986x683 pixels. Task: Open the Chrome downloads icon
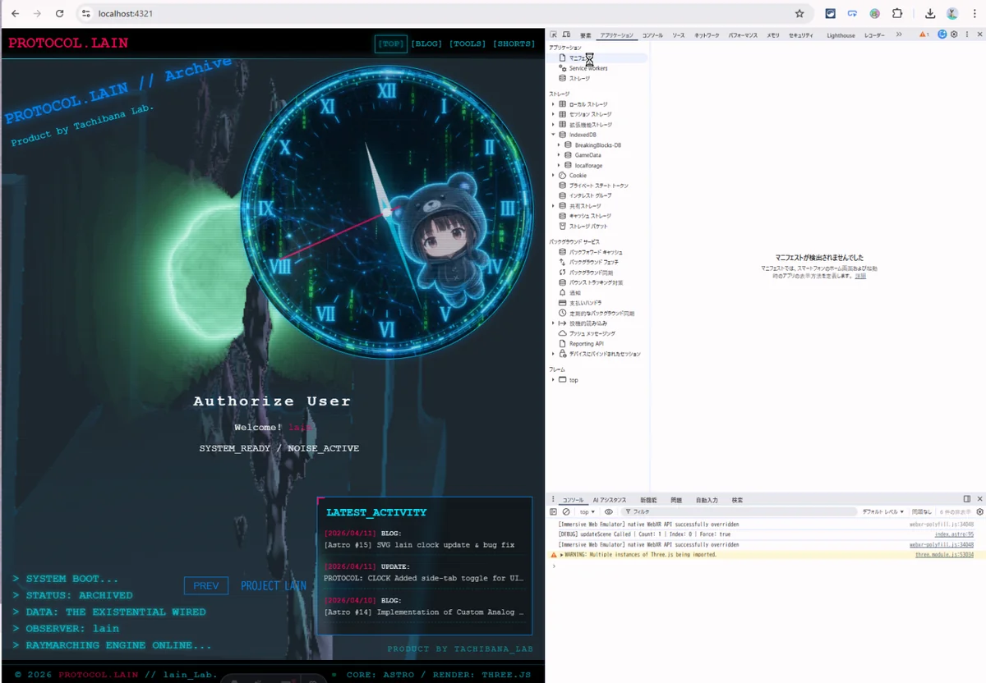(x=929, y=14)
